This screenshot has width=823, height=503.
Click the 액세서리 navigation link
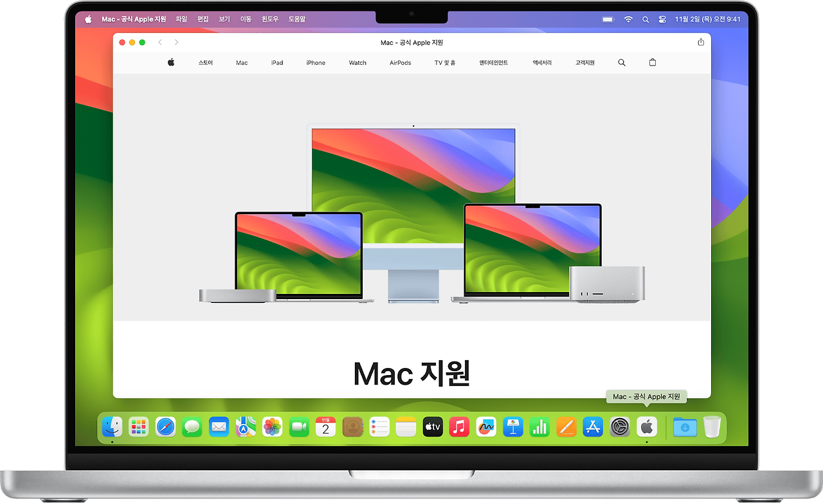point(542,63)
